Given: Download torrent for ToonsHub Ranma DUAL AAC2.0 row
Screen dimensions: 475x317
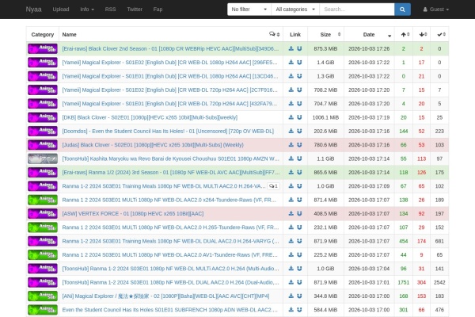Looking at the screenshot, I should click(291, 282).
